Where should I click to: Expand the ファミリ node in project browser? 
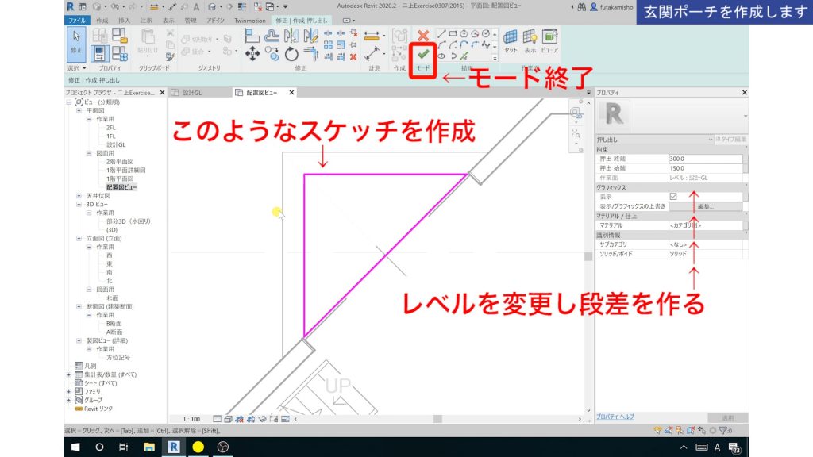click(x=69, y=391)
